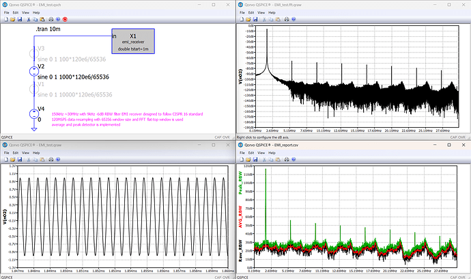471x279 pixels.
Task: Click Paste icon in EMI_test.qsch window
Action: pos(42,19)
